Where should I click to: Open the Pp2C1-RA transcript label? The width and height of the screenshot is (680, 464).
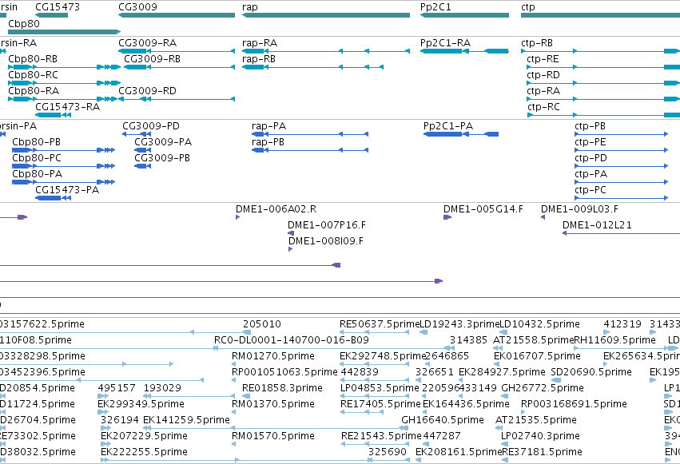tap(445, 43)
